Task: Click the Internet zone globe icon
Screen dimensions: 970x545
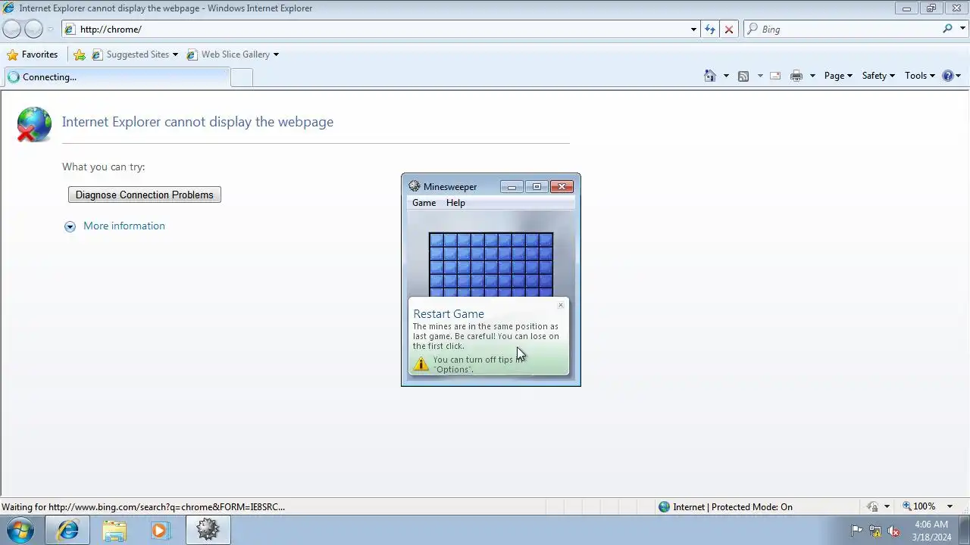Action: point(664,506)
